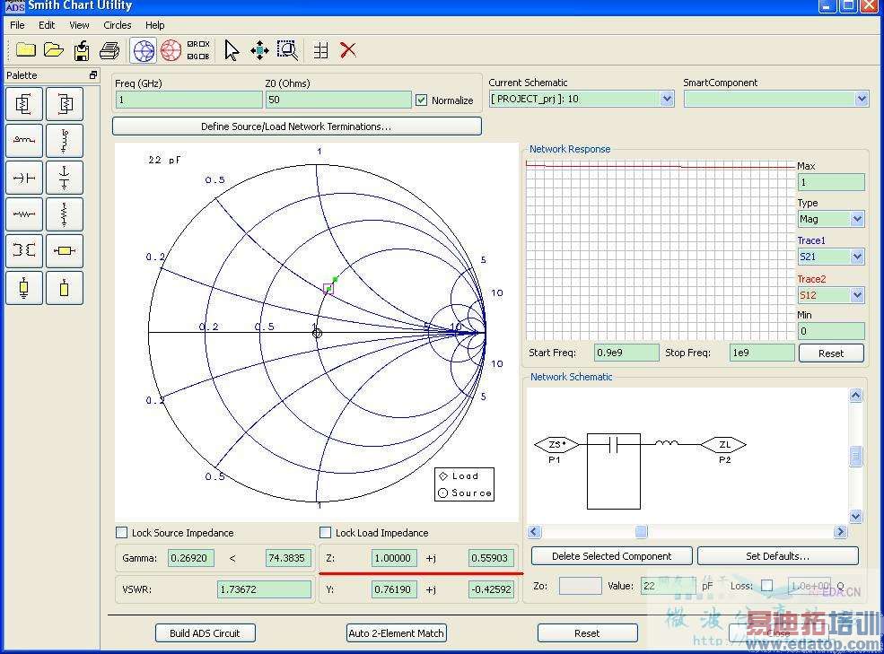Enable Lock Load Impedance checkbox
884x654 pixels.
[x=326, y=533]
